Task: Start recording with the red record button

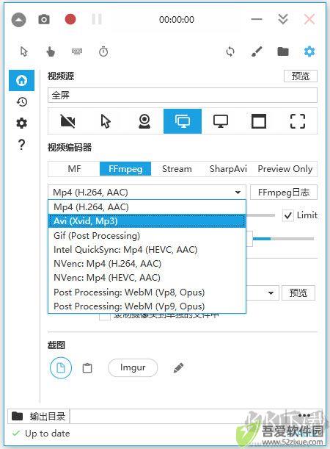Action: 70,19
